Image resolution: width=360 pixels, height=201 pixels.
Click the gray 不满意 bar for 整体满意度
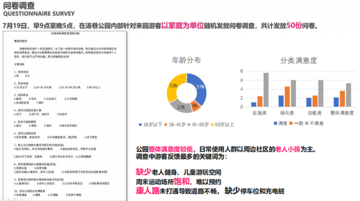coord(348,95)
